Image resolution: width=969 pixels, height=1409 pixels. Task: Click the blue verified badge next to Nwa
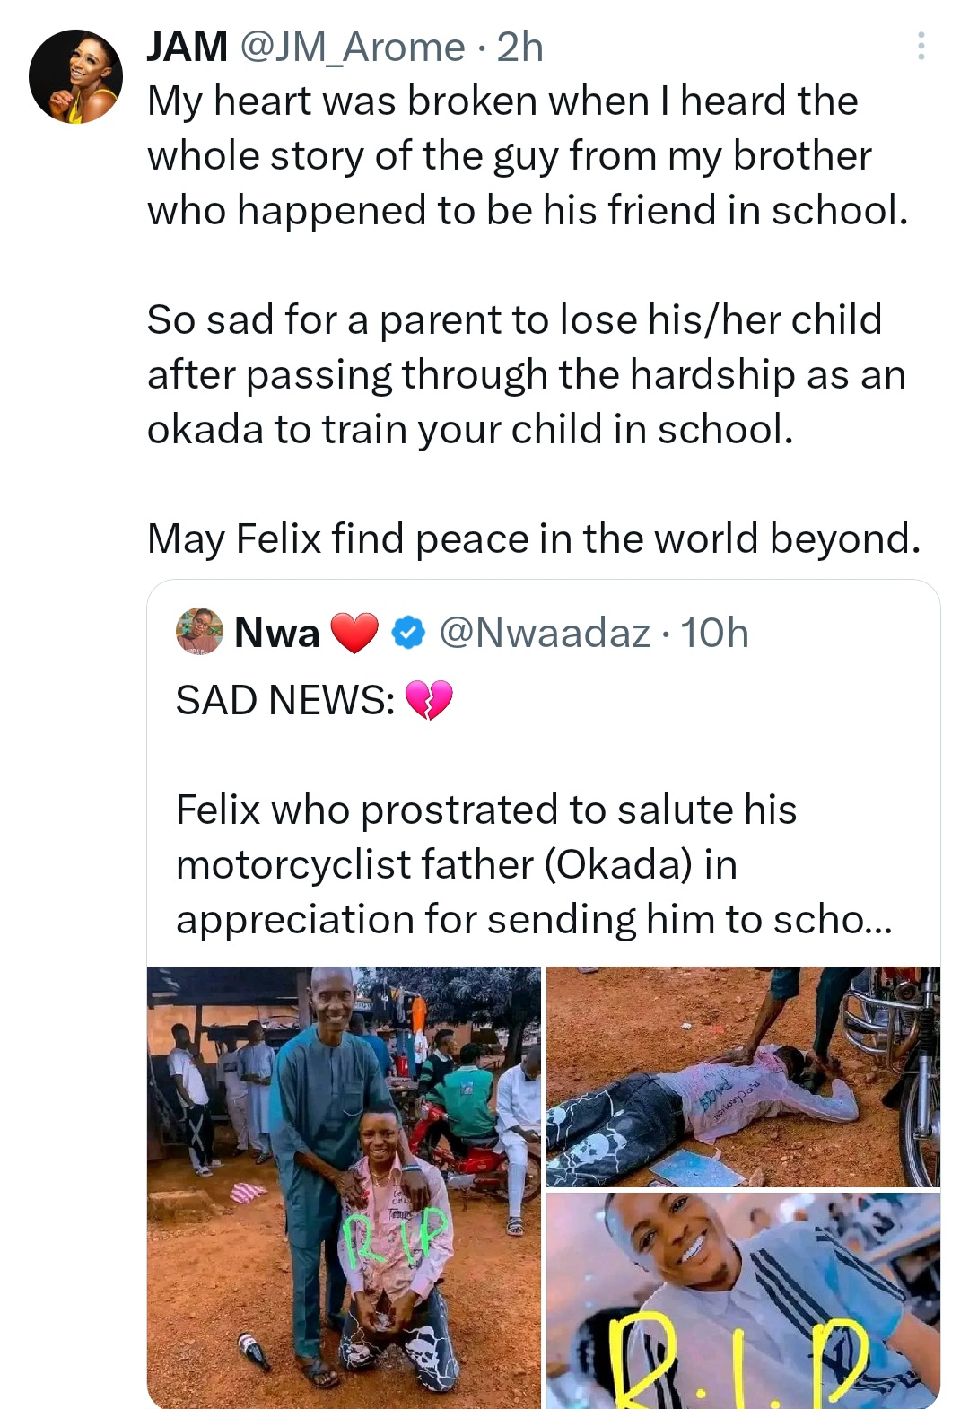410,633
